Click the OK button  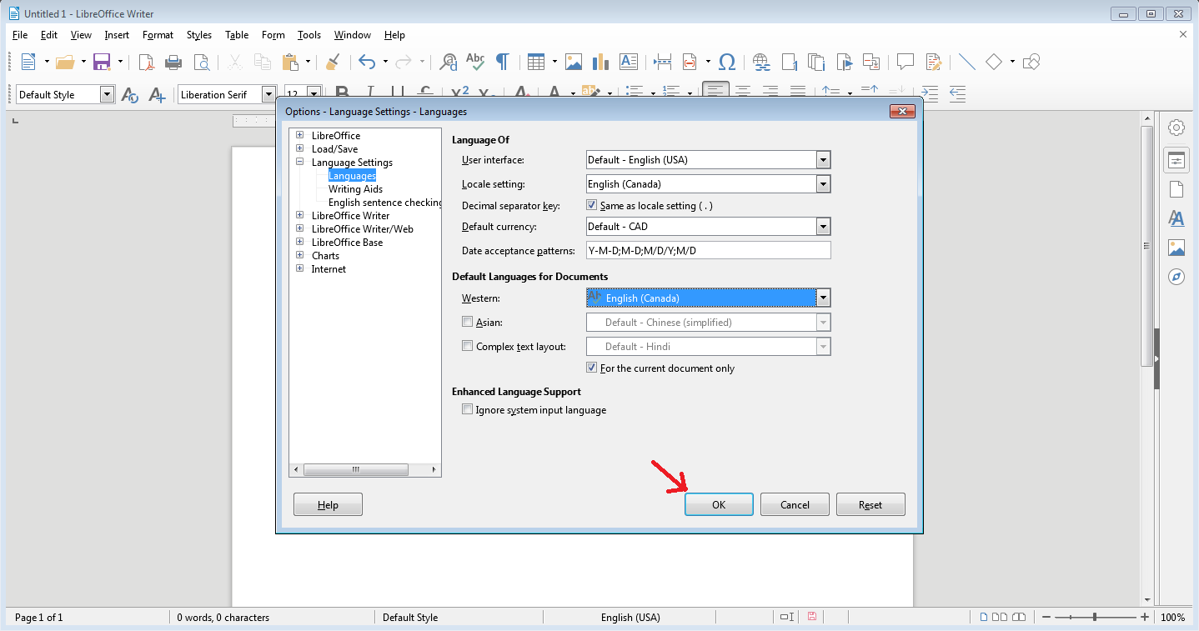(x=719, y=504)
